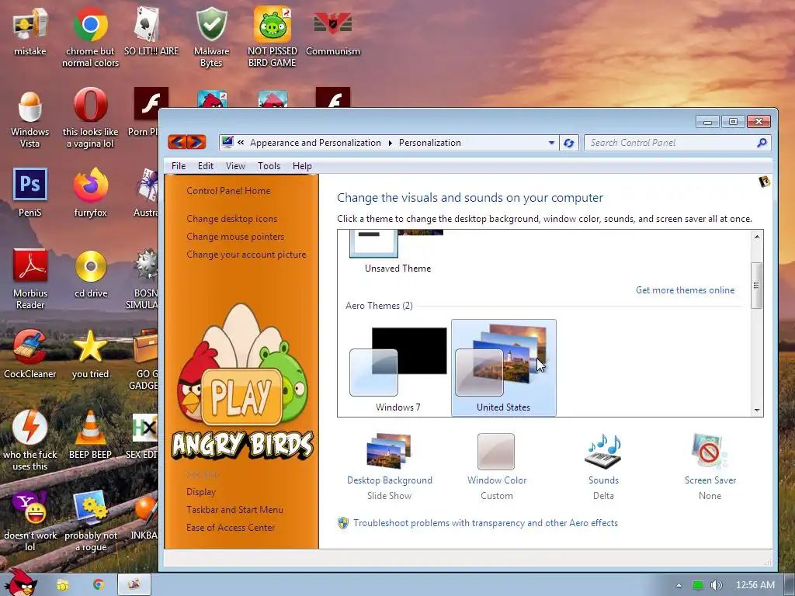Click the volume speaker tray icon

tap(716, 585)
